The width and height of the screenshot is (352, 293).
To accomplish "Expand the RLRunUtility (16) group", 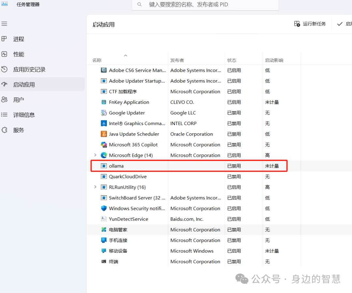I will tap(95, 187).
